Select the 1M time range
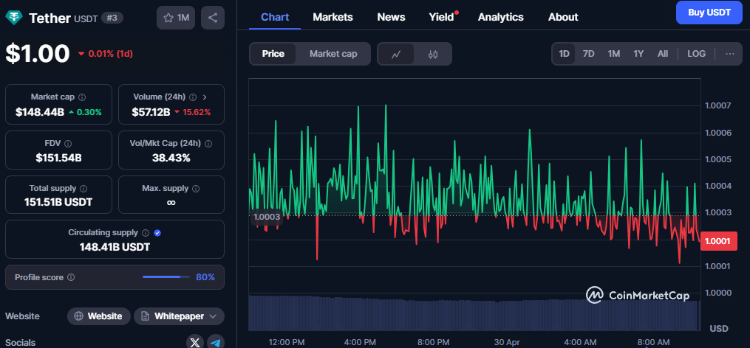 click(x=614, y=54)
